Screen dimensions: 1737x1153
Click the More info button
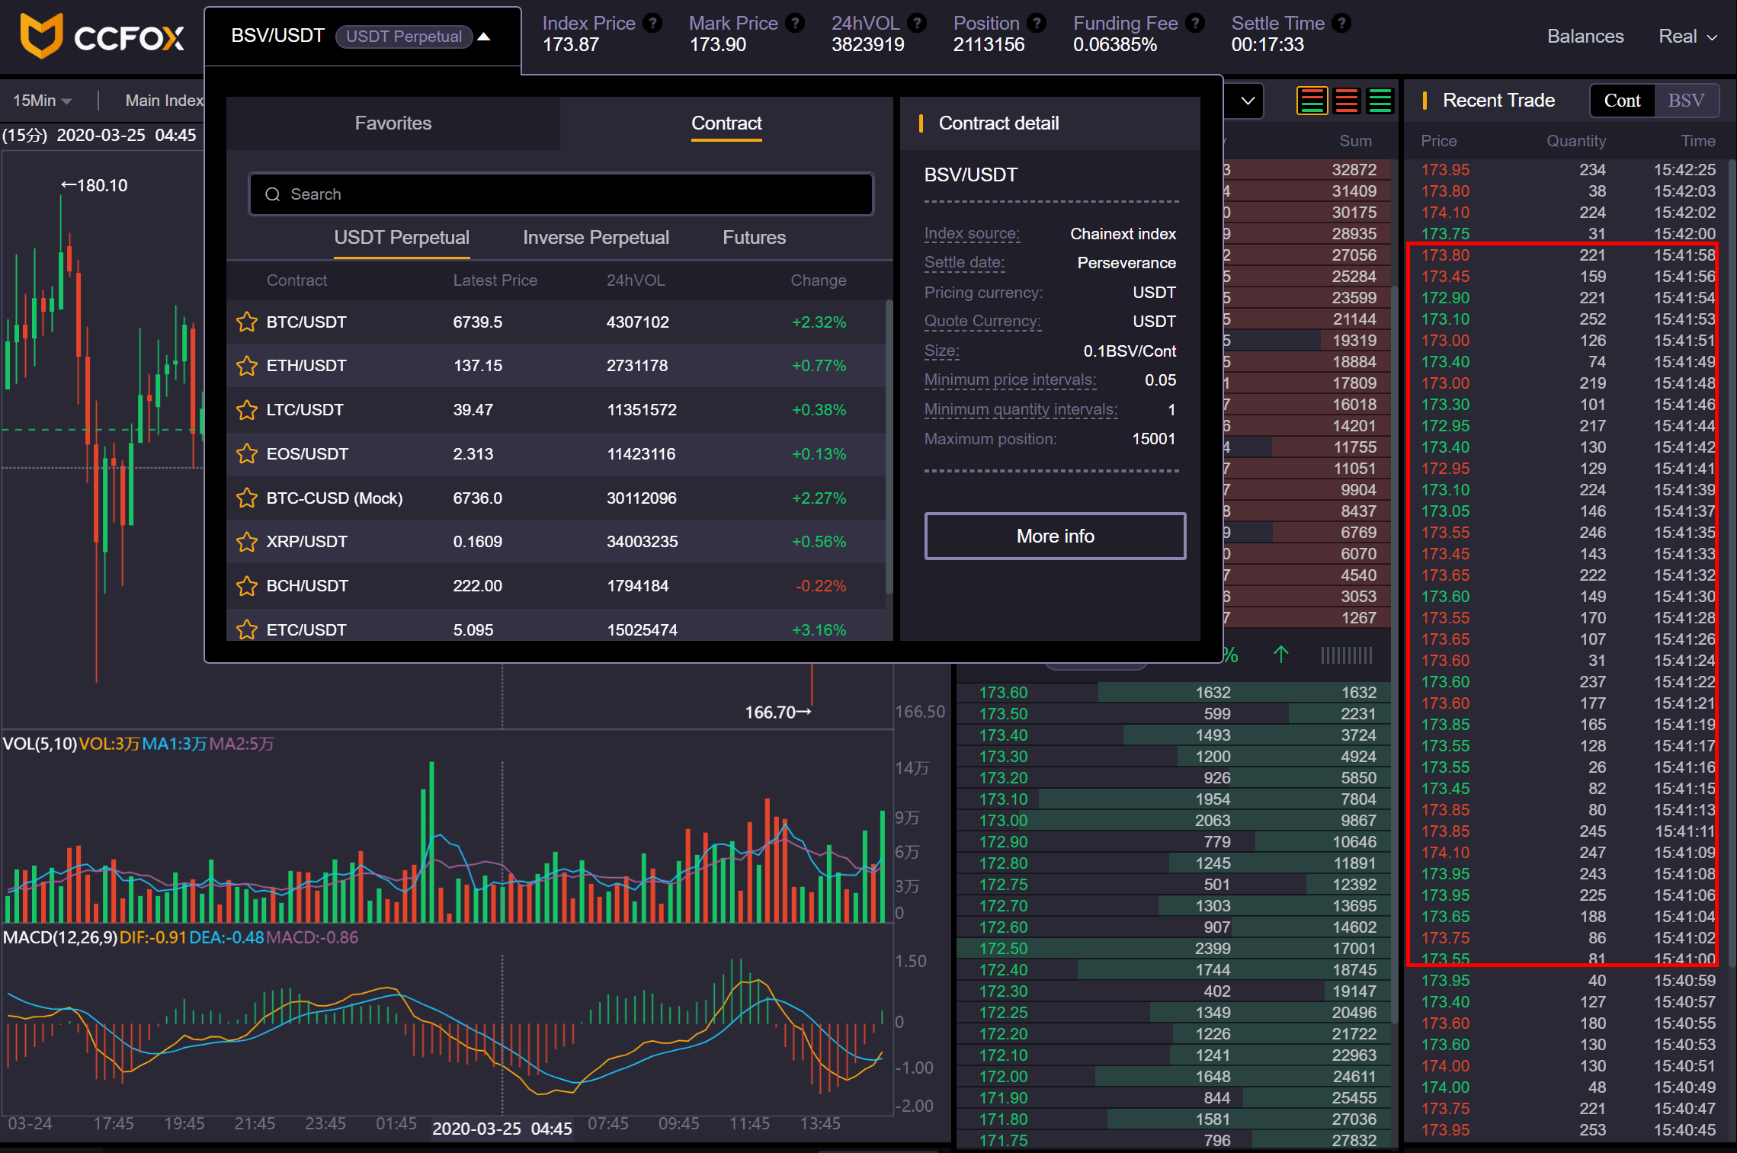(x=1055, y=536)
